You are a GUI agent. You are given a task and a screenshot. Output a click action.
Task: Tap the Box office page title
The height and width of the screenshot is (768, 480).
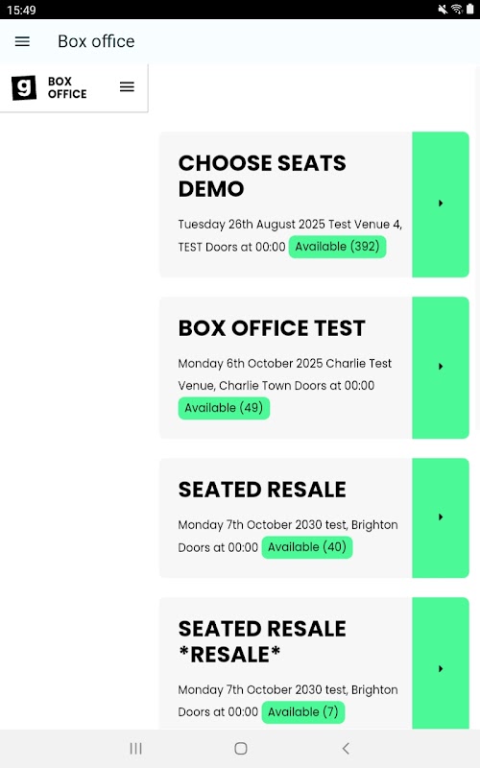[96, 41]
